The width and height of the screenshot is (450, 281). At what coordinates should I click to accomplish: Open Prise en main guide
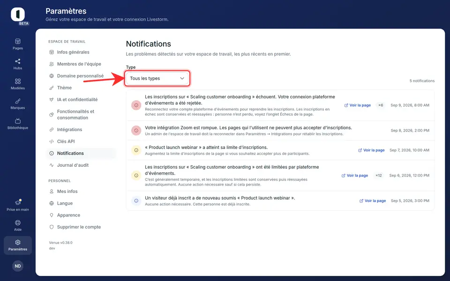coord(18,206)
